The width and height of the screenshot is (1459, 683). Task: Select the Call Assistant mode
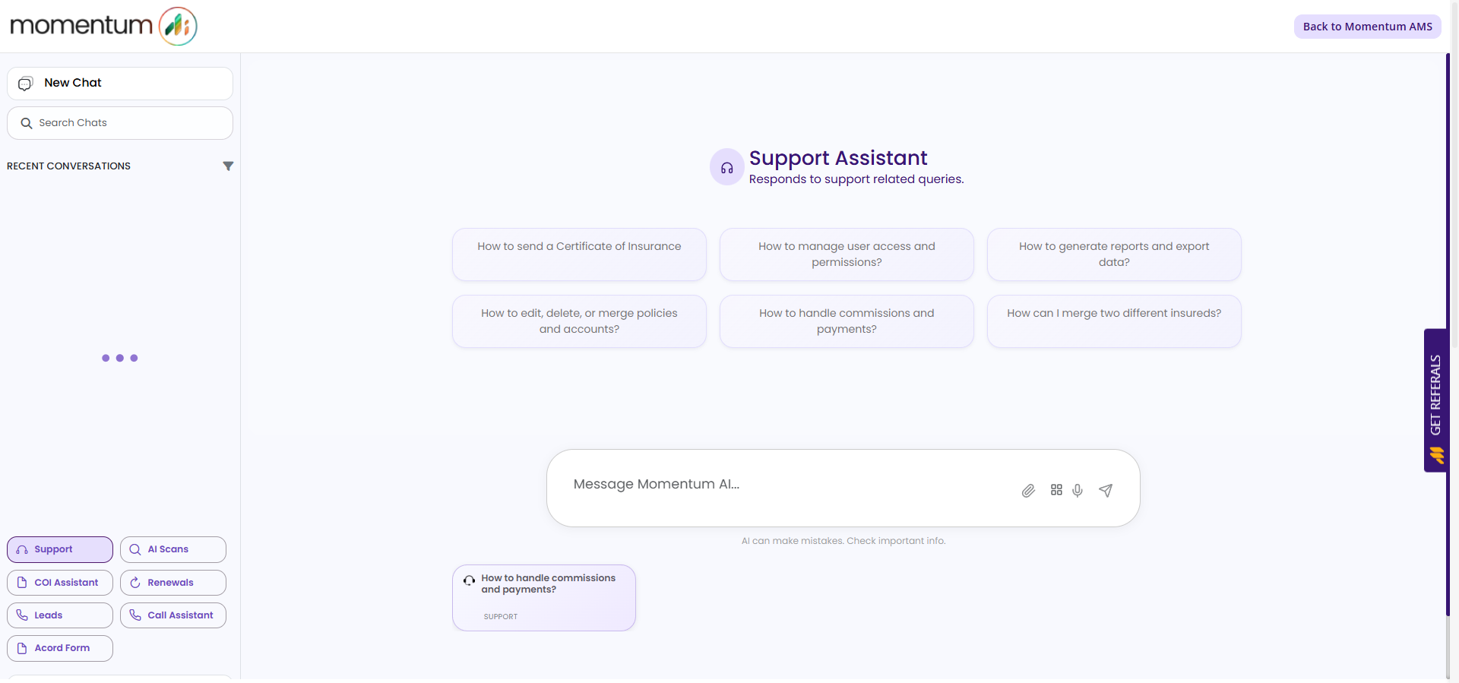173,615
